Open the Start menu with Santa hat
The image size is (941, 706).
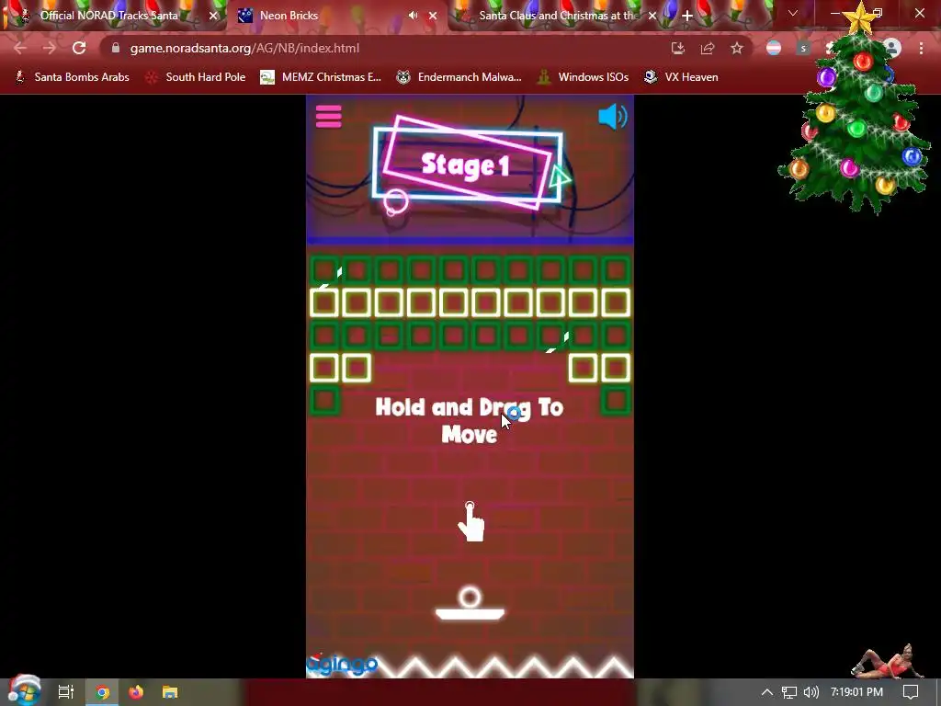pyautogui.click(x=24, y=690)
